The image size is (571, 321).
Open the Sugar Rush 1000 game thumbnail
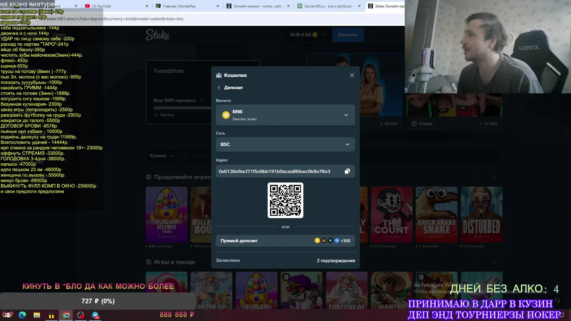click(166, 214)
